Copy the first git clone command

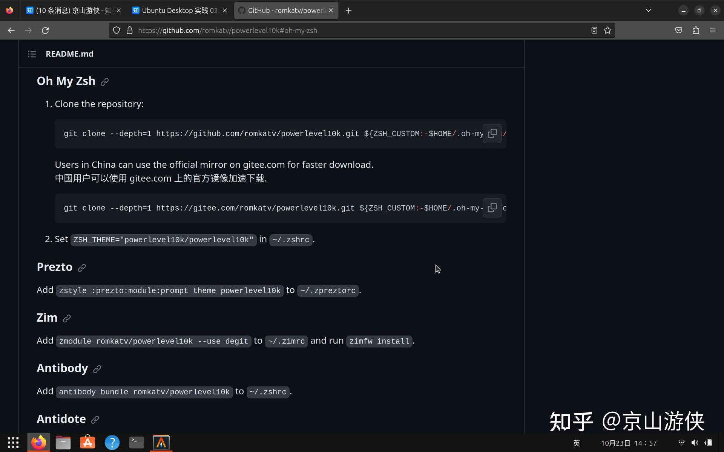[x=492, y=133]
